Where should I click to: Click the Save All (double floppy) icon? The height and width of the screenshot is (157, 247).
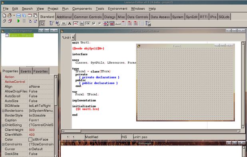coord(24,16)
